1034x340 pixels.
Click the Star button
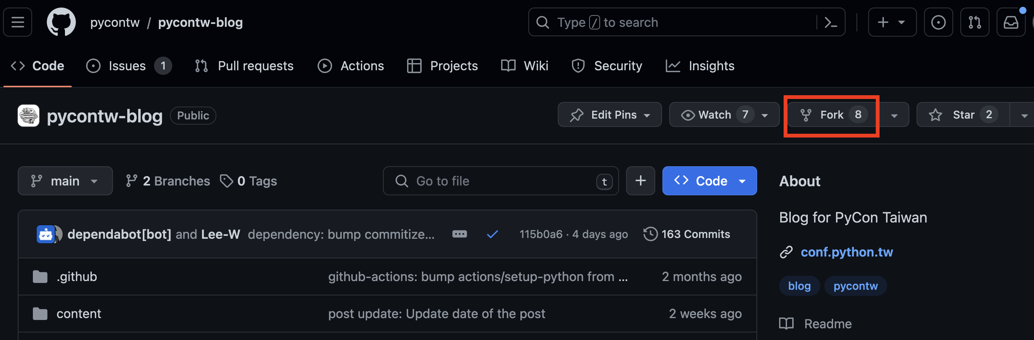[963, 115]
